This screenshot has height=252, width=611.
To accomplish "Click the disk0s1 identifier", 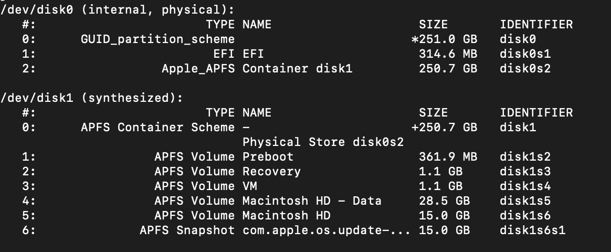I will click(525, 54).
